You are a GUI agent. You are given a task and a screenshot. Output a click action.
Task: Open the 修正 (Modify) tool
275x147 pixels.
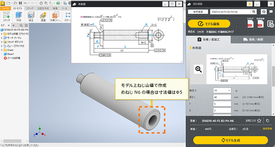[31, 16]
